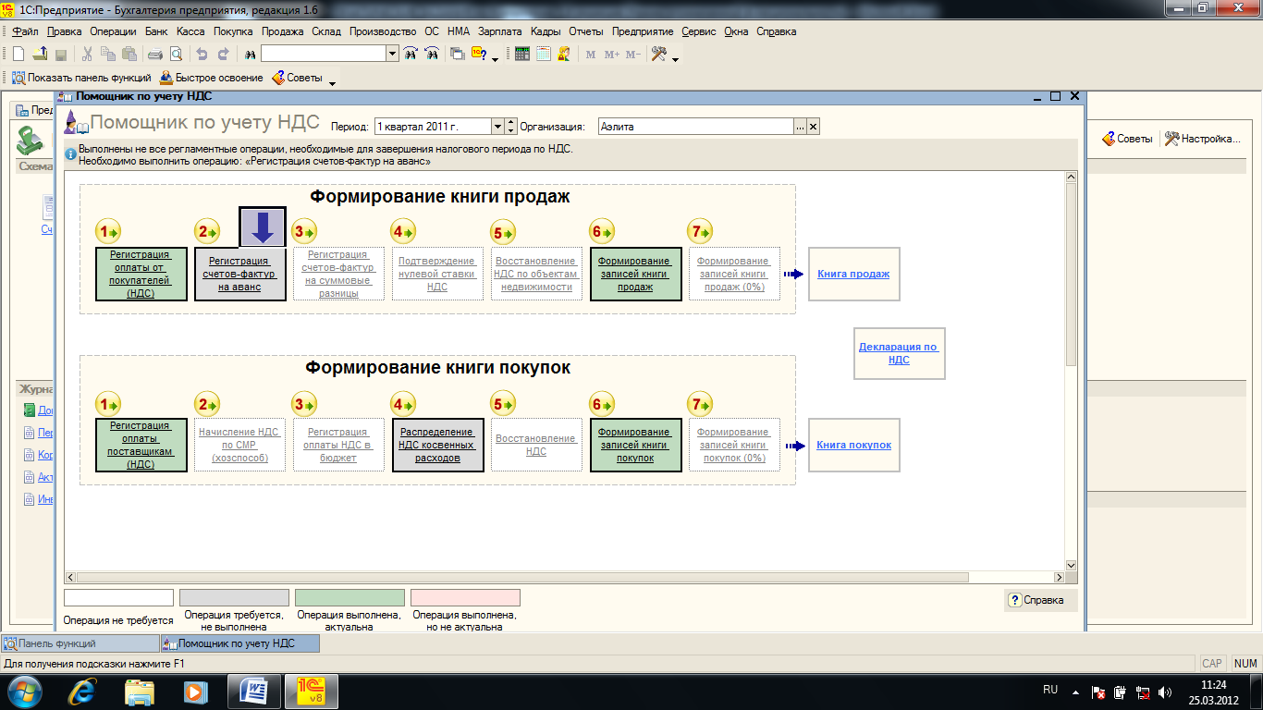Click the Print icon in the toolbar
1263x710 pixels.
coord(155,54)
